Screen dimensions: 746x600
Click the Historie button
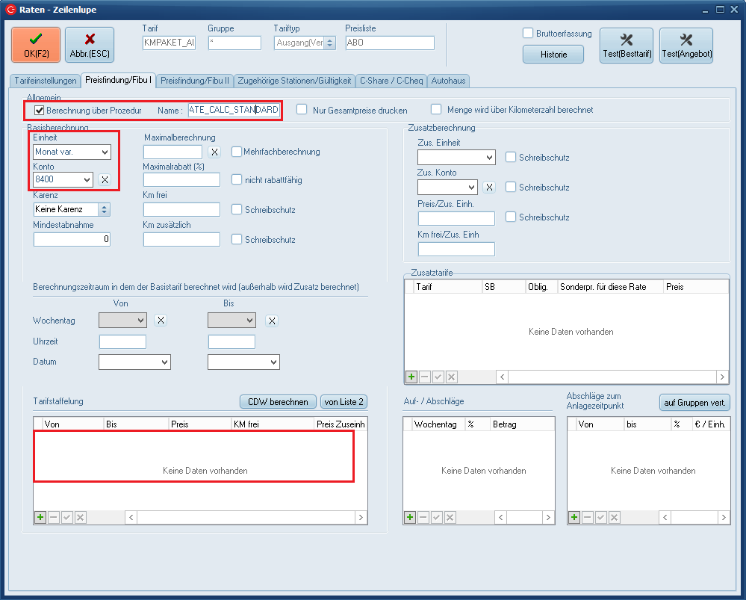click(x=553, y=54)
